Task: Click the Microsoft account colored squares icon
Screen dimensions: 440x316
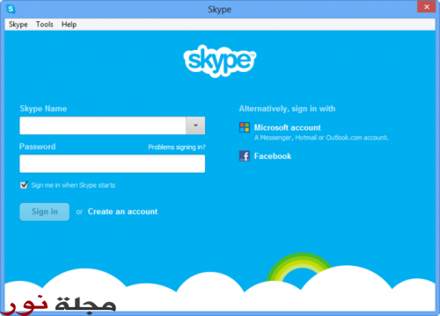Action: coord(245,127)
